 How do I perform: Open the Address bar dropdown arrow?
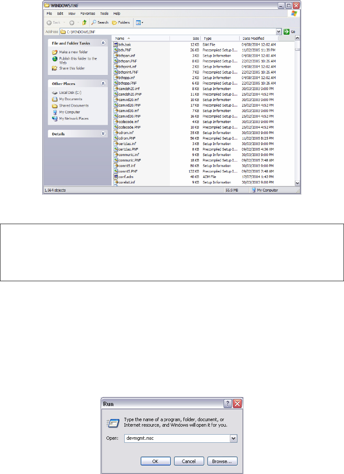pyautogui.click(x=279, y=31)
